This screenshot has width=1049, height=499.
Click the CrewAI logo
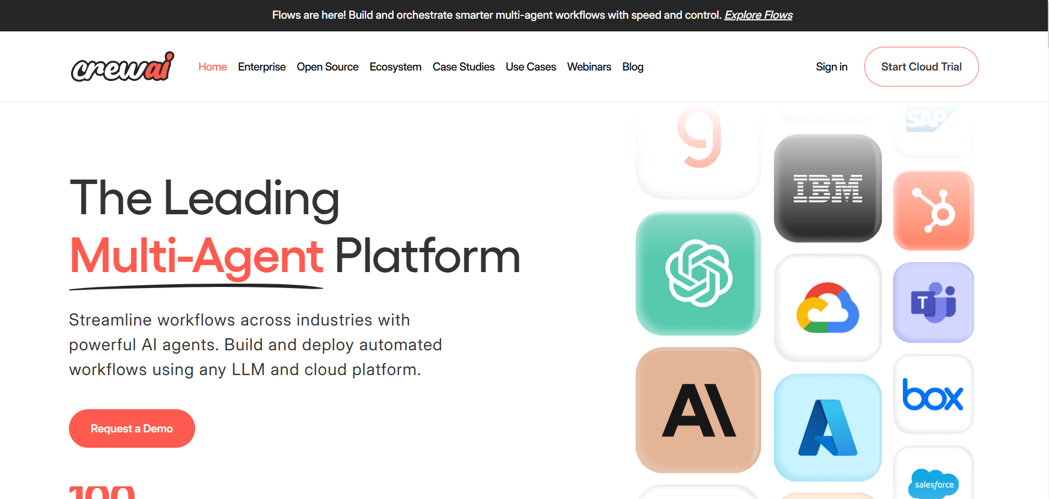[x=122, y=67]
